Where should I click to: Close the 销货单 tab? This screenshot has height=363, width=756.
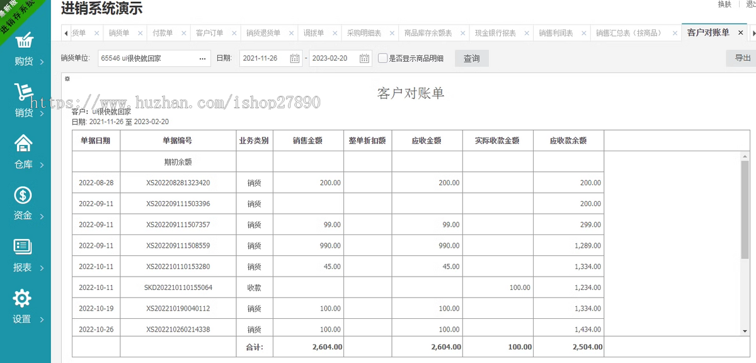(140, 33)
